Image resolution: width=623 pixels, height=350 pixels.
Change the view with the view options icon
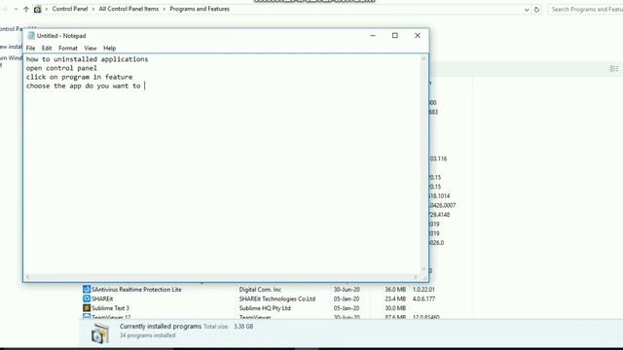614,69
